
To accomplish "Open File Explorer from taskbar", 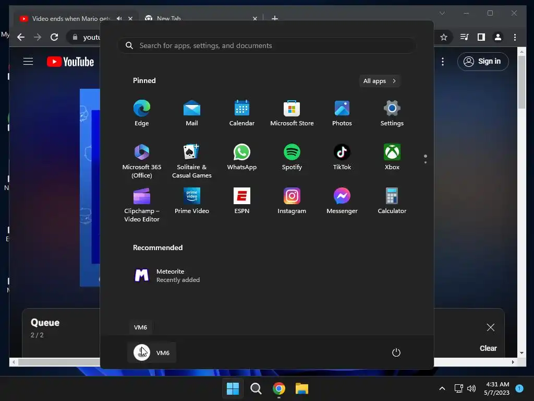I will click(302, 388).
